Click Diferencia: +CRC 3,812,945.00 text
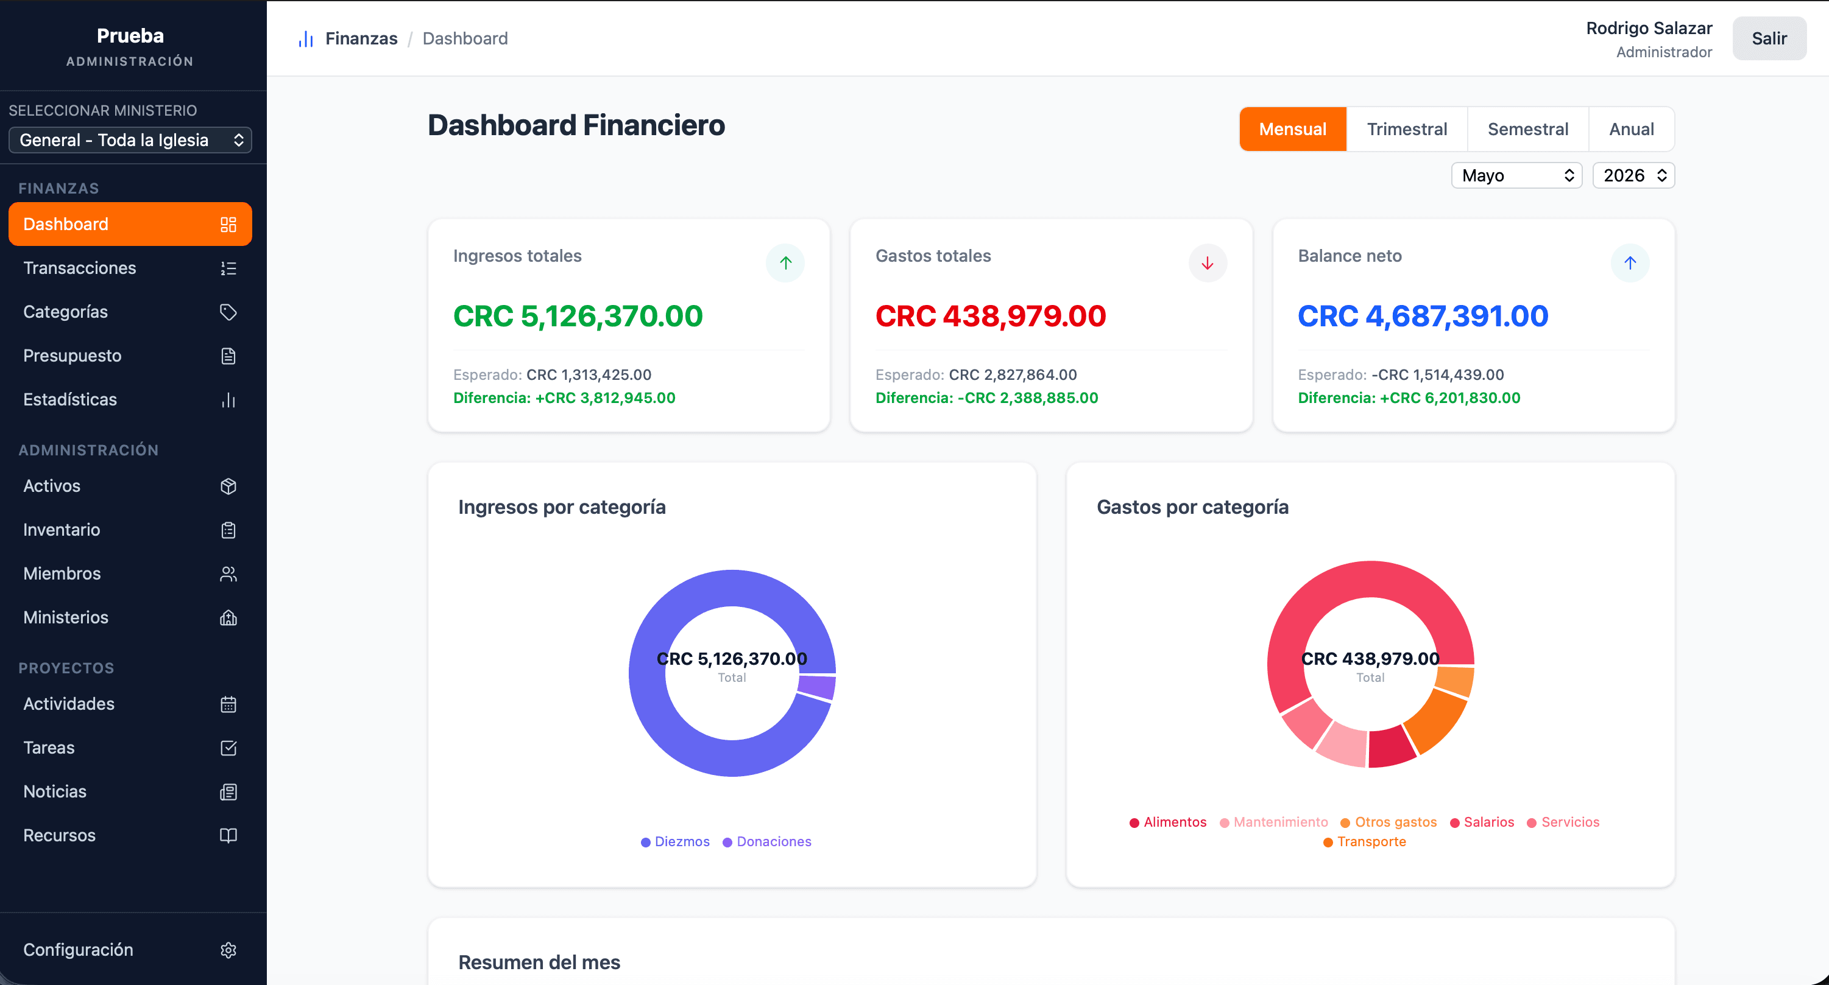 564,398
